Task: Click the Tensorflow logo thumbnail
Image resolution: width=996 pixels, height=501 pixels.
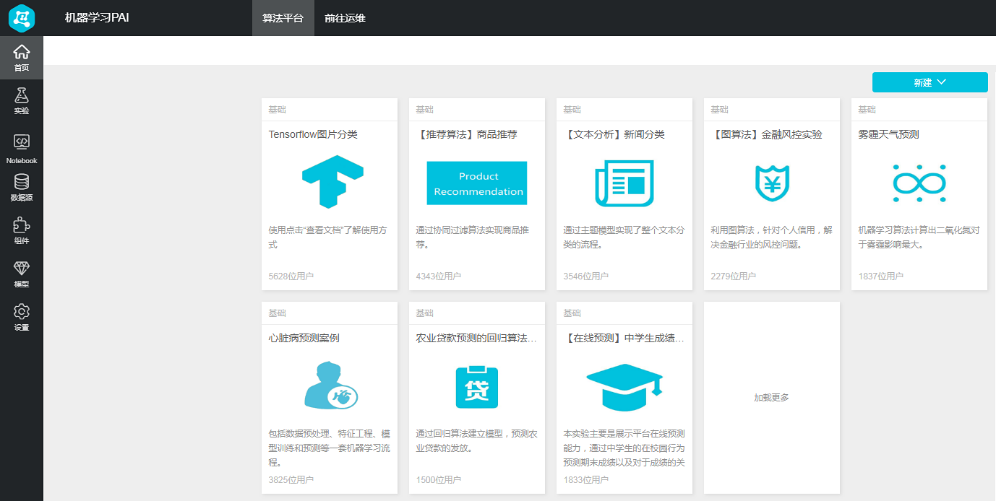Action: [x=332, y=182]
